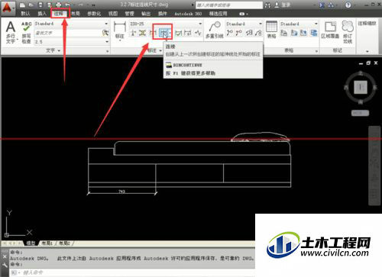Click the Save quick-access icon
This screenshot has height=277, width=382.
pyautogui.click(x=40, y=5)
